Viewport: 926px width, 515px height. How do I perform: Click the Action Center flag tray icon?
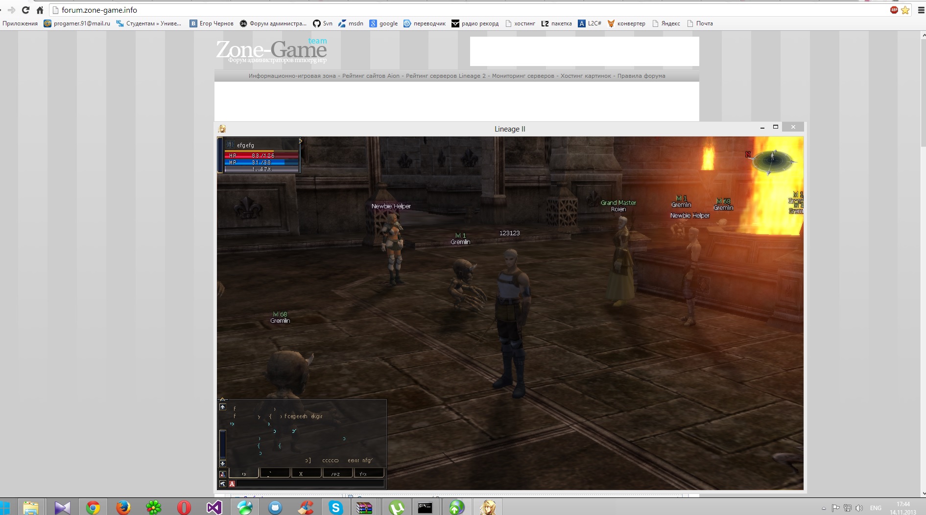pos(836,508)
